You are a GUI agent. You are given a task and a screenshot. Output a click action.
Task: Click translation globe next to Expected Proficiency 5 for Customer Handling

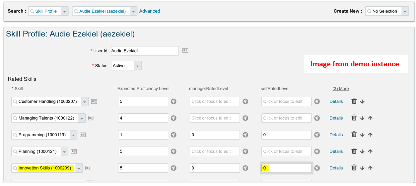coord(173,101)
